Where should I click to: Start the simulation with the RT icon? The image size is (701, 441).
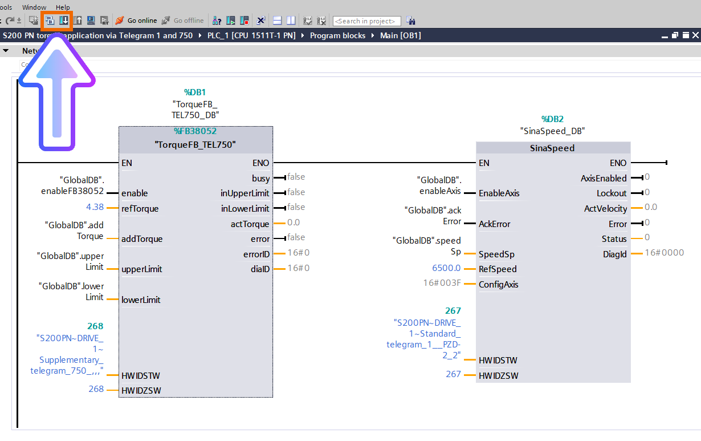tap(105, 21)
